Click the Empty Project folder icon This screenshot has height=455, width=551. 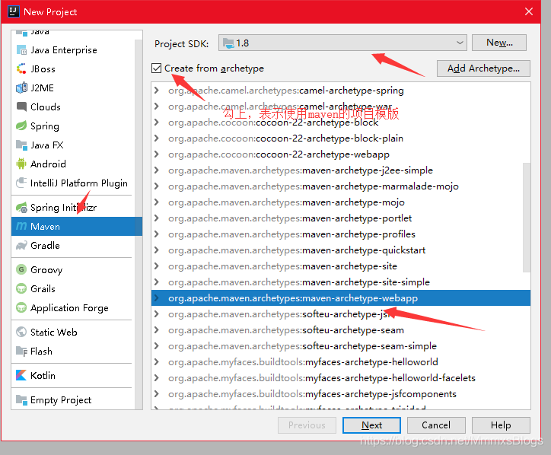pyautogui.click(x=21, y=400)
